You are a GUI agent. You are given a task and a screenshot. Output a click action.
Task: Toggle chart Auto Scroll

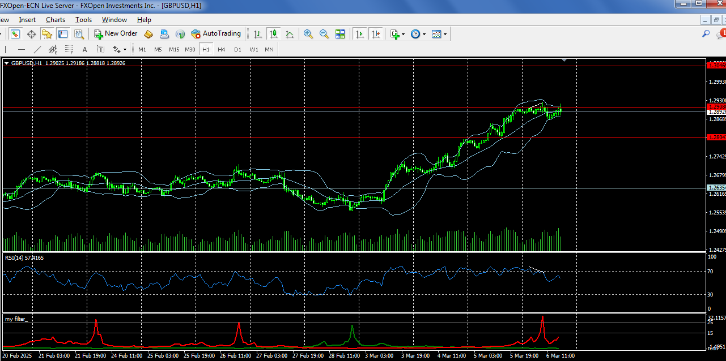pos(359,34)
